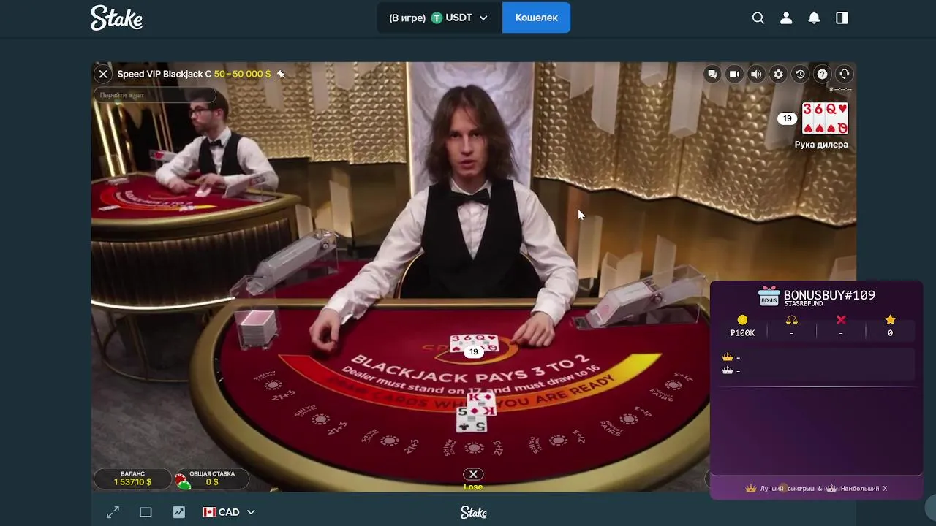Toggle the video camera icon
The height and width of the screenshot is (526, 936).
(734, 74)
